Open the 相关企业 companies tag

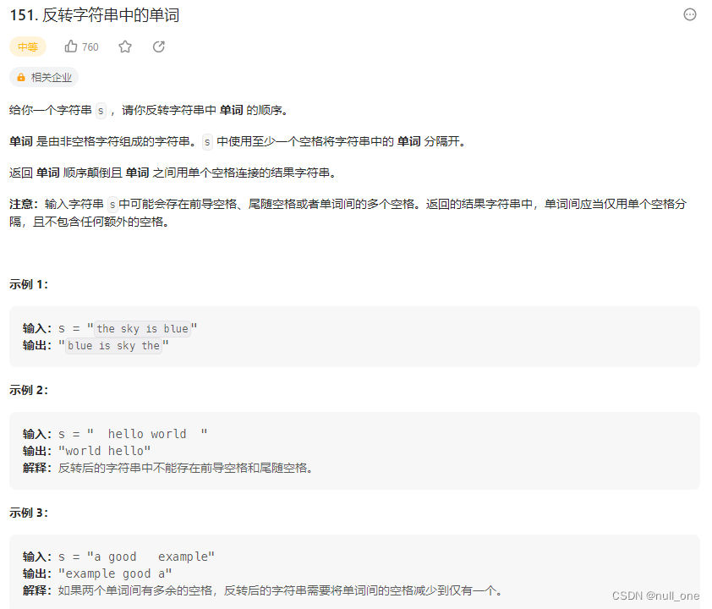click(x=44, y=78)
